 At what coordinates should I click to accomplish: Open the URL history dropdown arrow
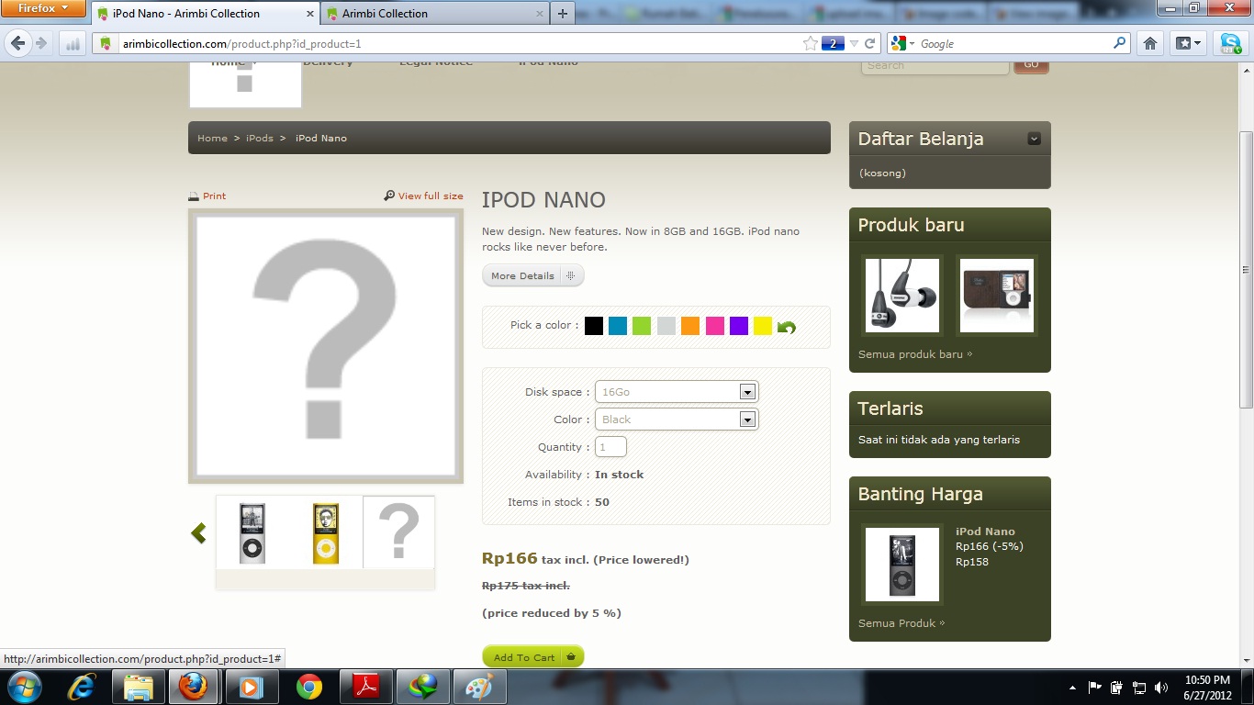[854, 43]
